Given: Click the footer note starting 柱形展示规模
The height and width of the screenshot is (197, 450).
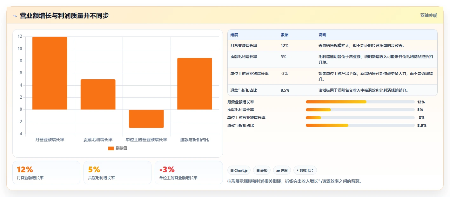Looking at the screenshot, I should pos(295,181).
